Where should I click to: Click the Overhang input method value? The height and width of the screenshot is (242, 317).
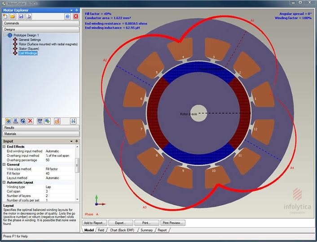pyautogui.click(x=57, y=156)
